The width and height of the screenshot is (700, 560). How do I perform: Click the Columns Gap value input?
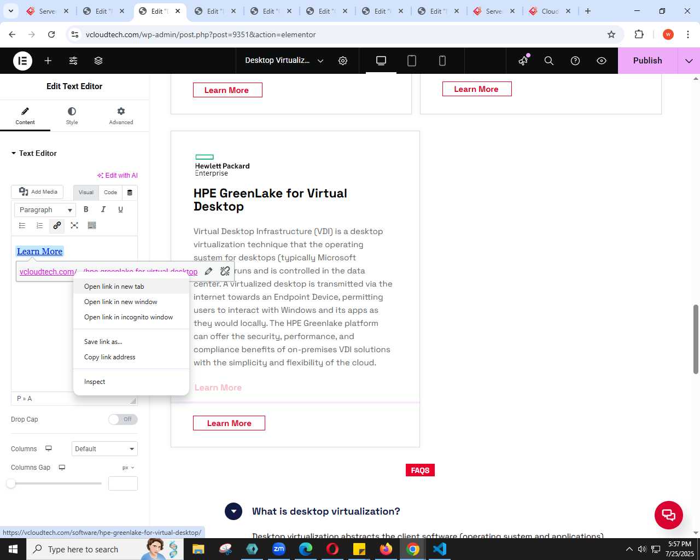(x=123, y=483)
